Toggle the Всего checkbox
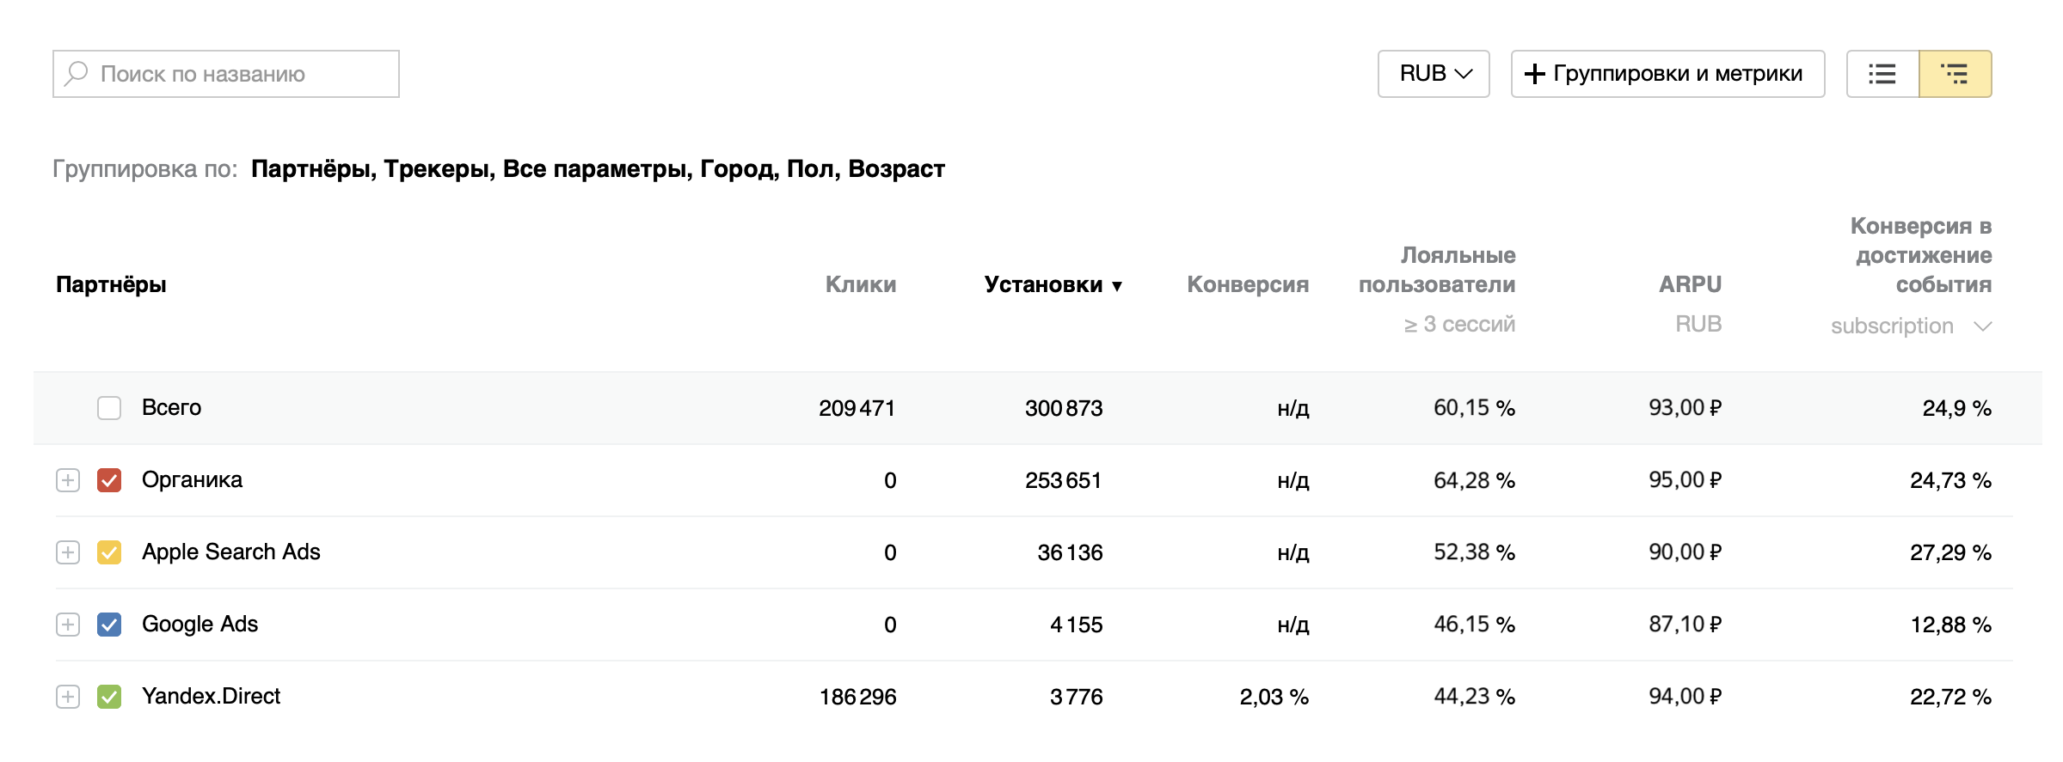Viewport: 2063px width, 762px height. pyautogui.click(x=109, y=408)
